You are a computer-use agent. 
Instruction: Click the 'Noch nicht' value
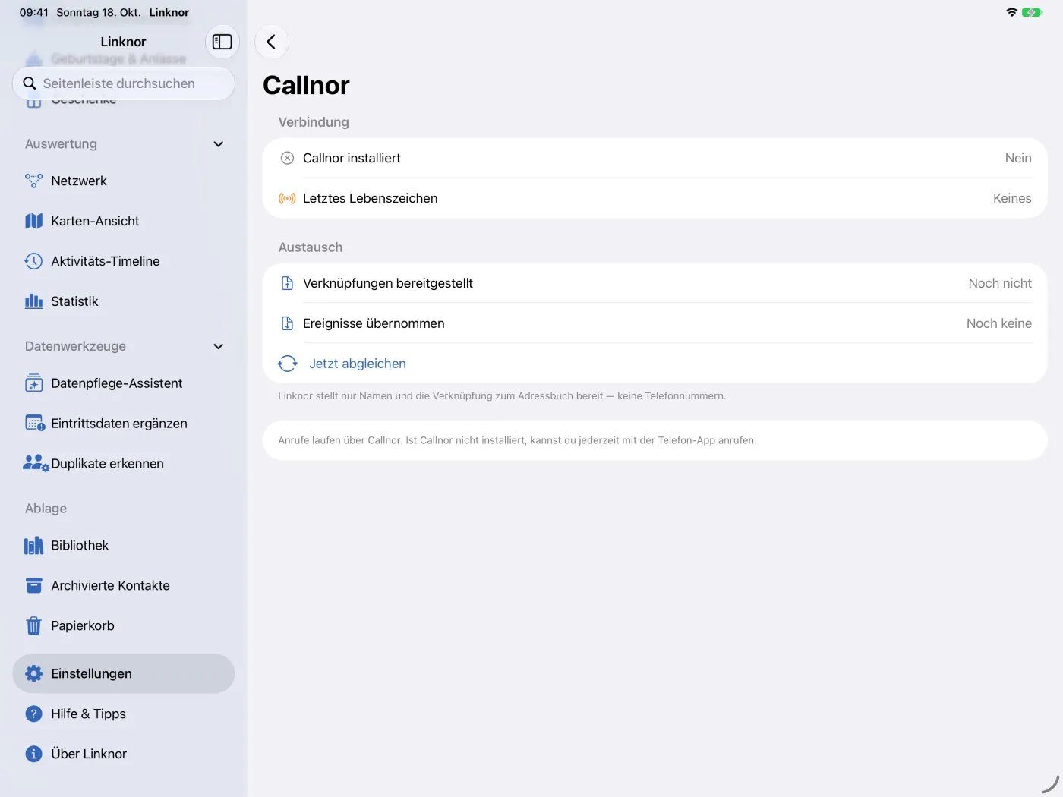coord(1000,283)
